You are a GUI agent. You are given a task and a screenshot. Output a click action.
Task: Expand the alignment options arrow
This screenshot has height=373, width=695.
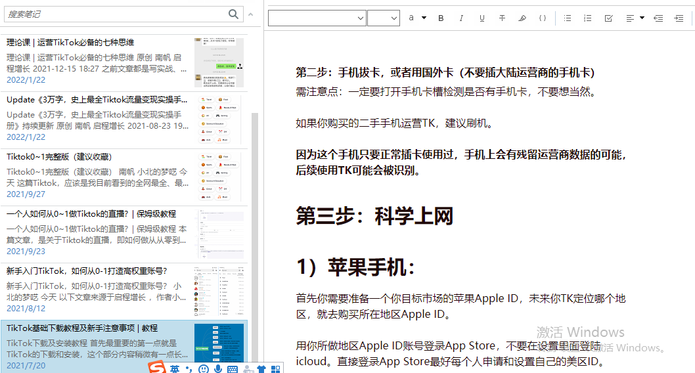tap(642, 18)
